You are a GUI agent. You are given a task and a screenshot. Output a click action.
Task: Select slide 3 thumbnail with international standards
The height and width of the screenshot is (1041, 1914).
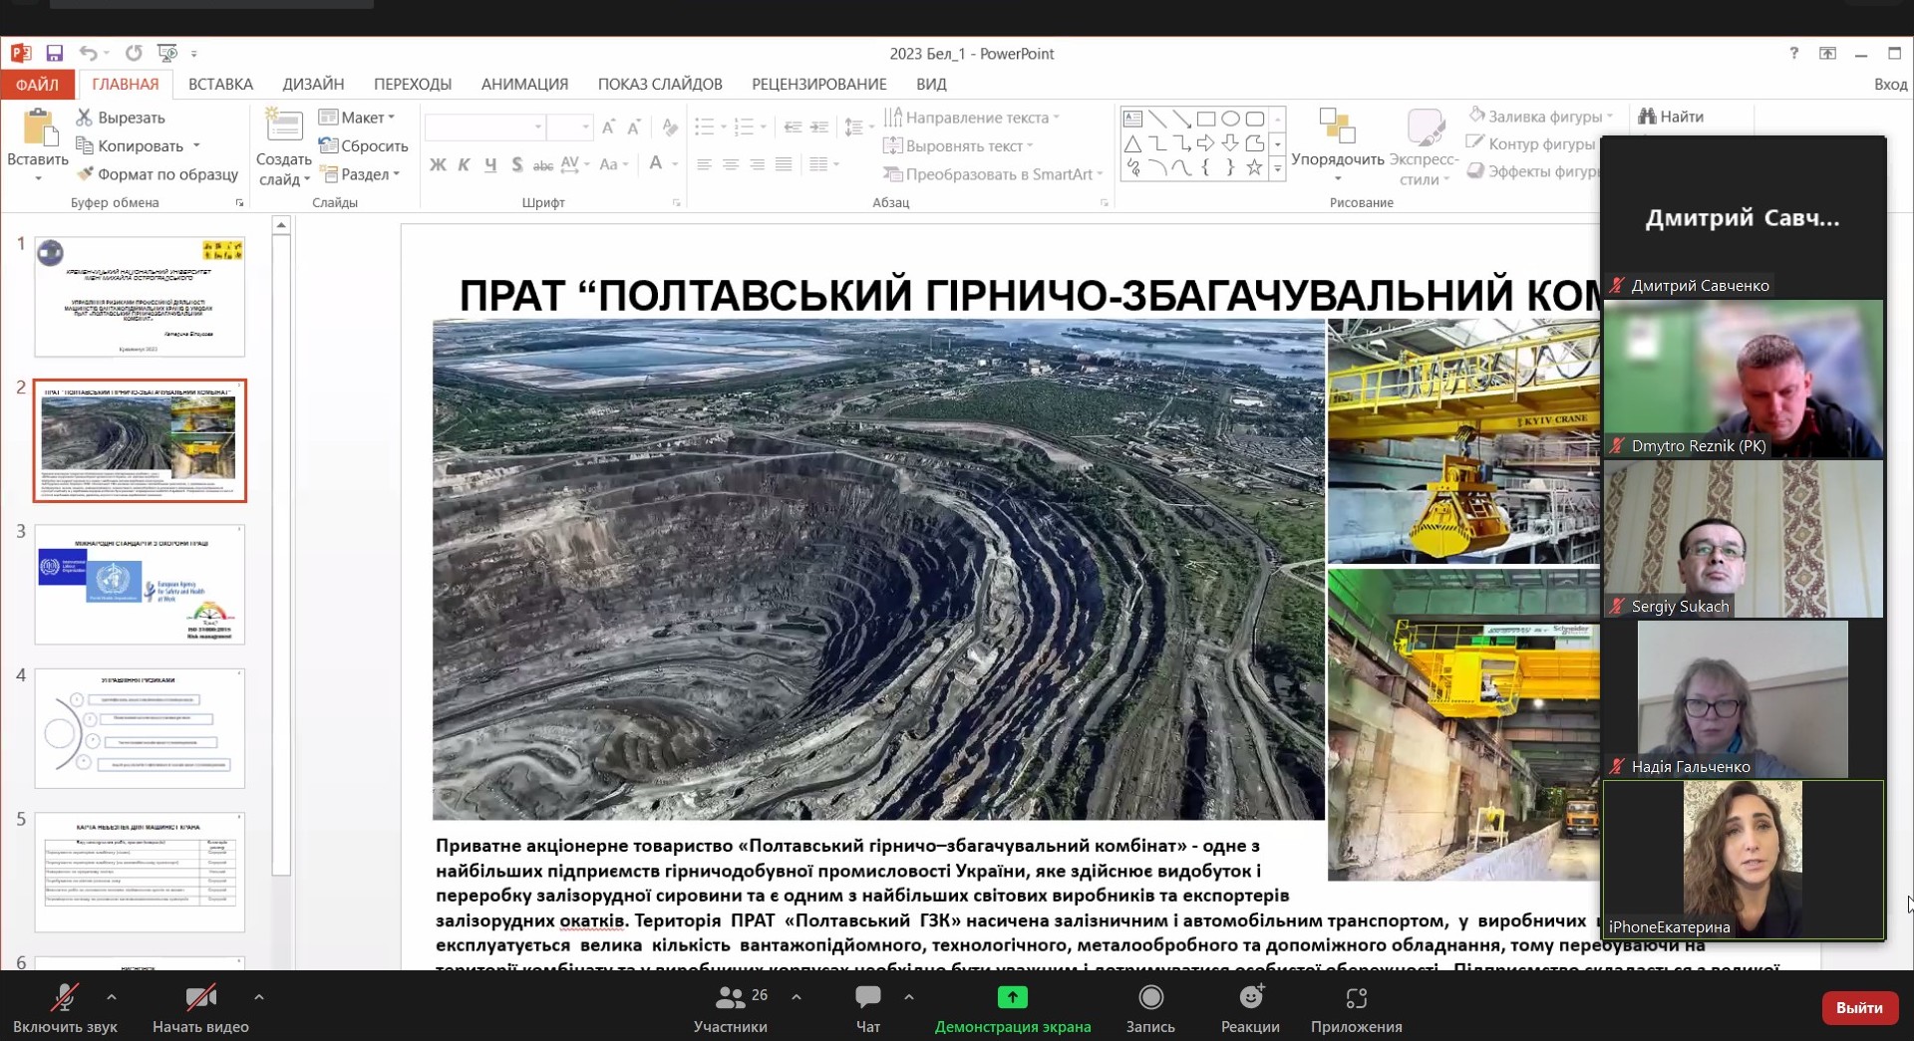point(140,585)
